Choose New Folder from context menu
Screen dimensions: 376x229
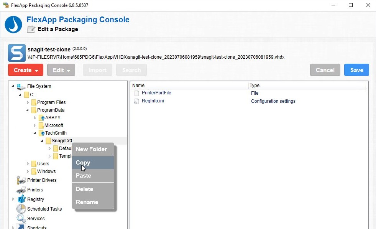pyautogui.click(x=93, y=149)
